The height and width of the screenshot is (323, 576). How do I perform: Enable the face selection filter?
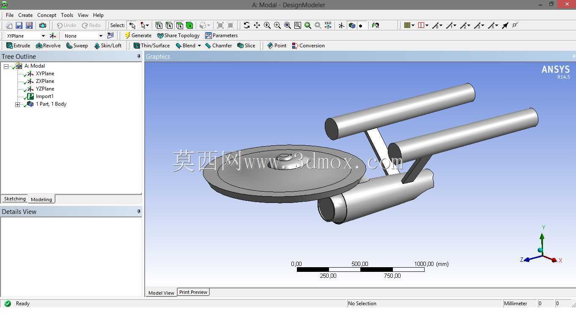(179, 25)
